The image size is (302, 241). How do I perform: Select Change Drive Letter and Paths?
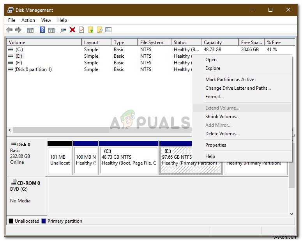242,88
